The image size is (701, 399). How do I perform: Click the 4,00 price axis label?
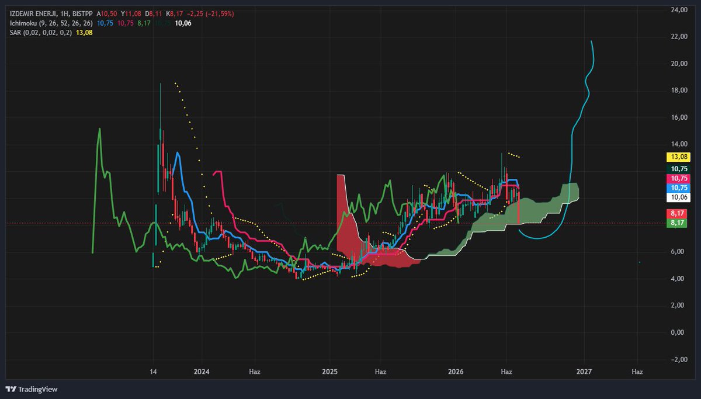pyautogui.click(x=678, y=279)
